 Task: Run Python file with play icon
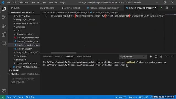click(161, 8)
